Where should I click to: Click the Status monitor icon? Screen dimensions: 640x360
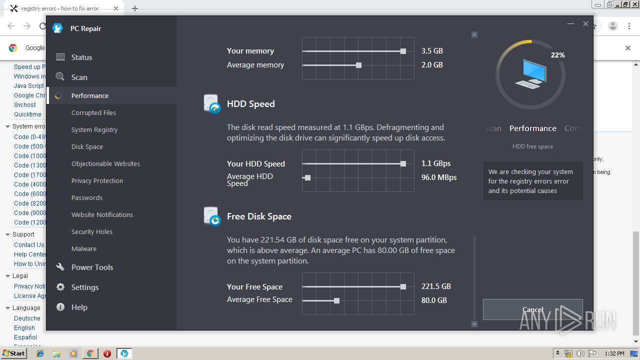point(60,57)
